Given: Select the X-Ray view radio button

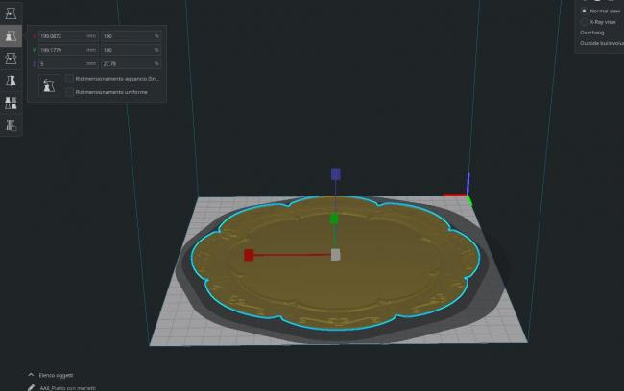Looking at the screenshot, I should (584, 21).
